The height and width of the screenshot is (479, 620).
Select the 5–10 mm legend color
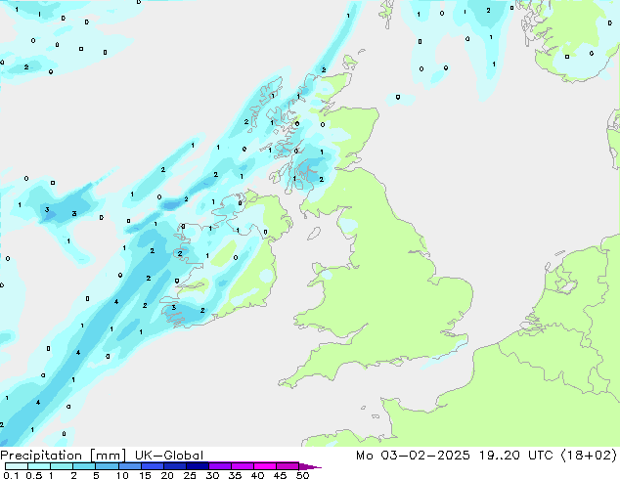107,466
